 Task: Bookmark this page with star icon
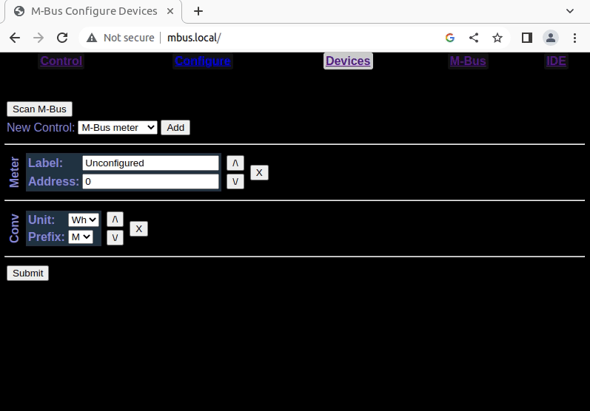click(x=497, y=38)
